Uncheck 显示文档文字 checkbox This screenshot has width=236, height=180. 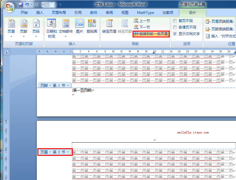(175, 34)
